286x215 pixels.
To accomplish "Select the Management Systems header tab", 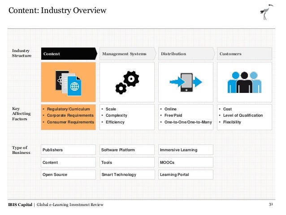I will [128, 54].
